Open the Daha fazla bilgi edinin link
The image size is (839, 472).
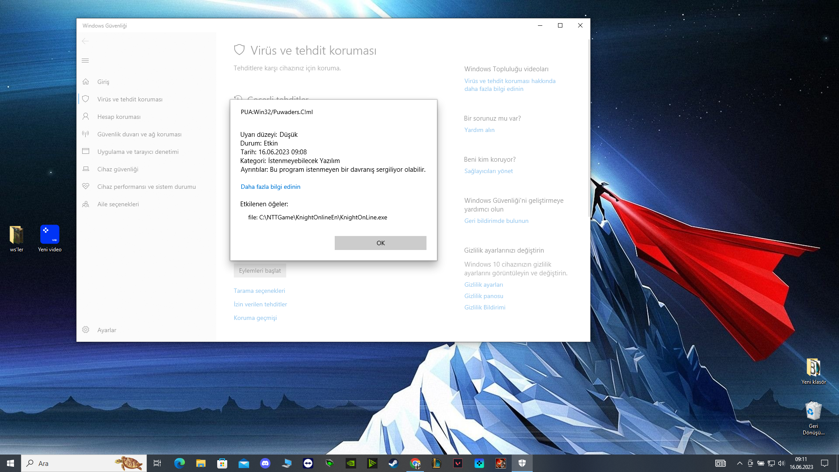point(270,187)
